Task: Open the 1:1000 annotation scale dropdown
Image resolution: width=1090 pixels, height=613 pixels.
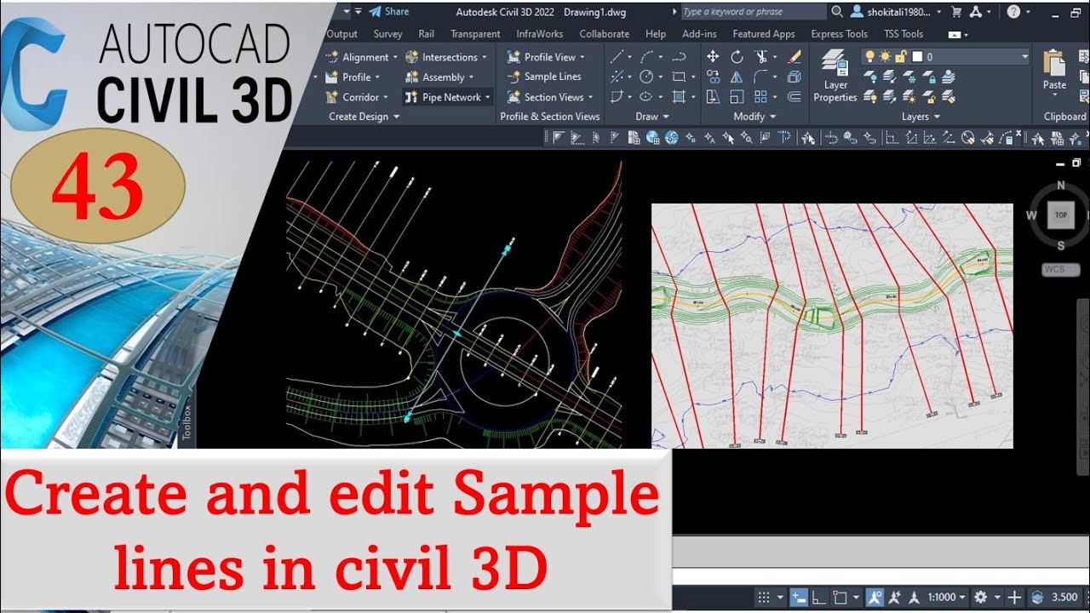Action: [x=945, y=597]
